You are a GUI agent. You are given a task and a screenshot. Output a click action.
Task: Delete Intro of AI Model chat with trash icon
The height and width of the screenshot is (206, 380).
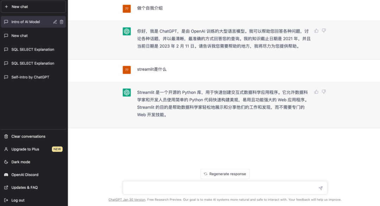click(62, 22)
